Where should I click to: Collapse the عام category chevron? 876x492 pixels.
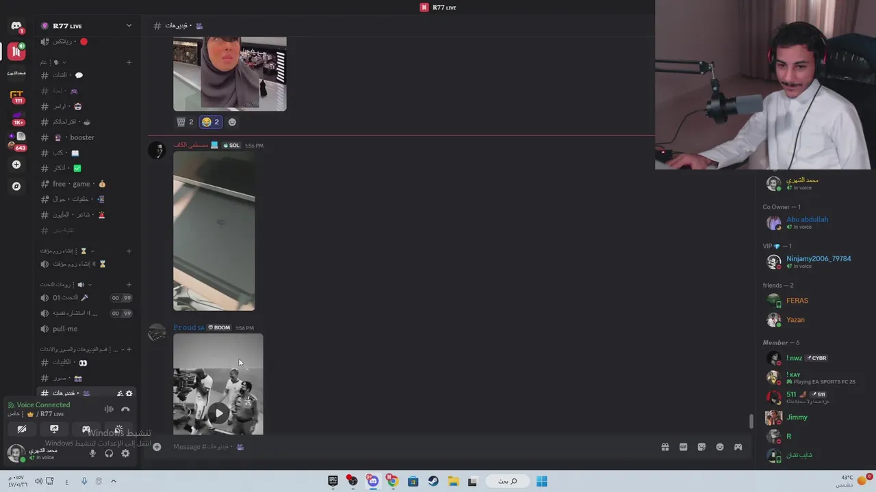tap(64, 63)
